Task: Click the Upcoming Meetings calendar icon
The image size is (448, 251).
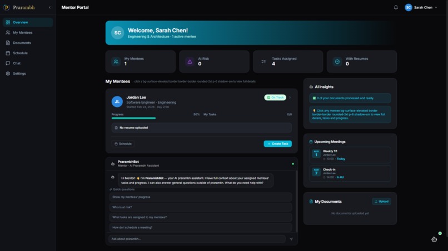Action: coord(311,142)
